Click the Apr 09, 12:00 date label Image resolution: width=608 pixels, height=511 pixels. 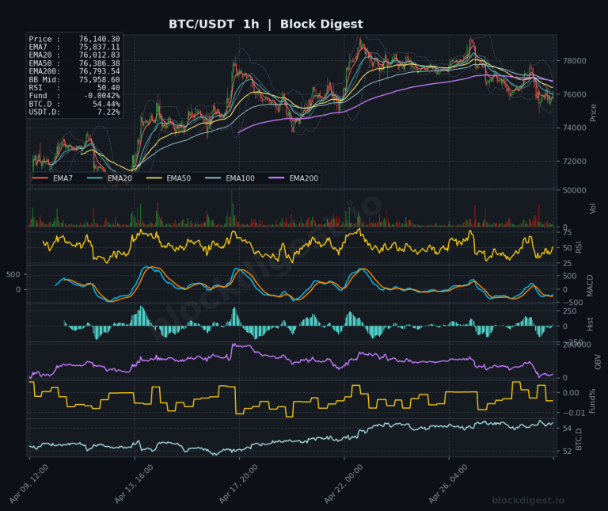28,484
